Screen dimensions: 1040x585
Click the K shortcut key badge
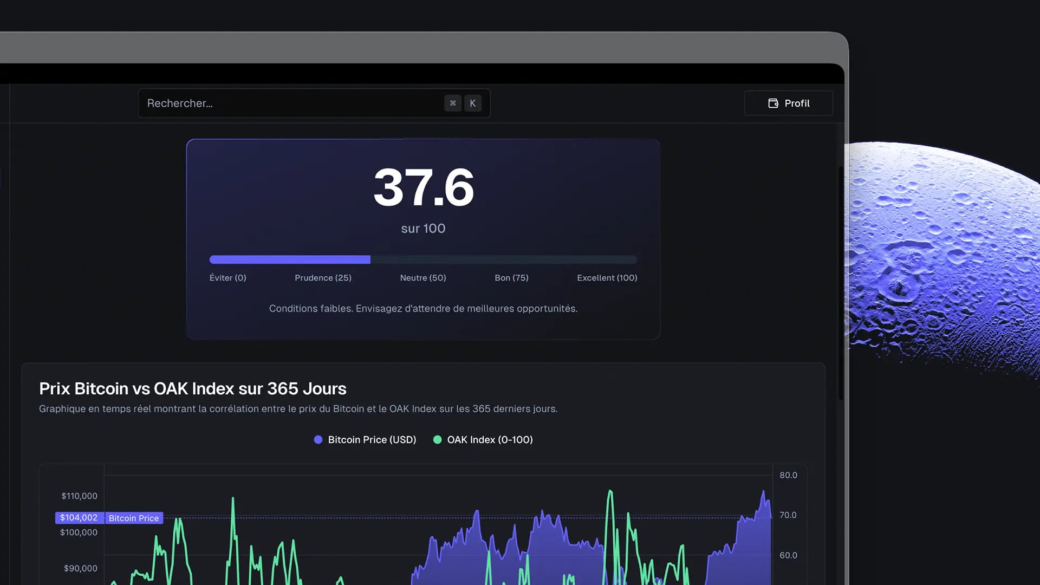[473, 103]
